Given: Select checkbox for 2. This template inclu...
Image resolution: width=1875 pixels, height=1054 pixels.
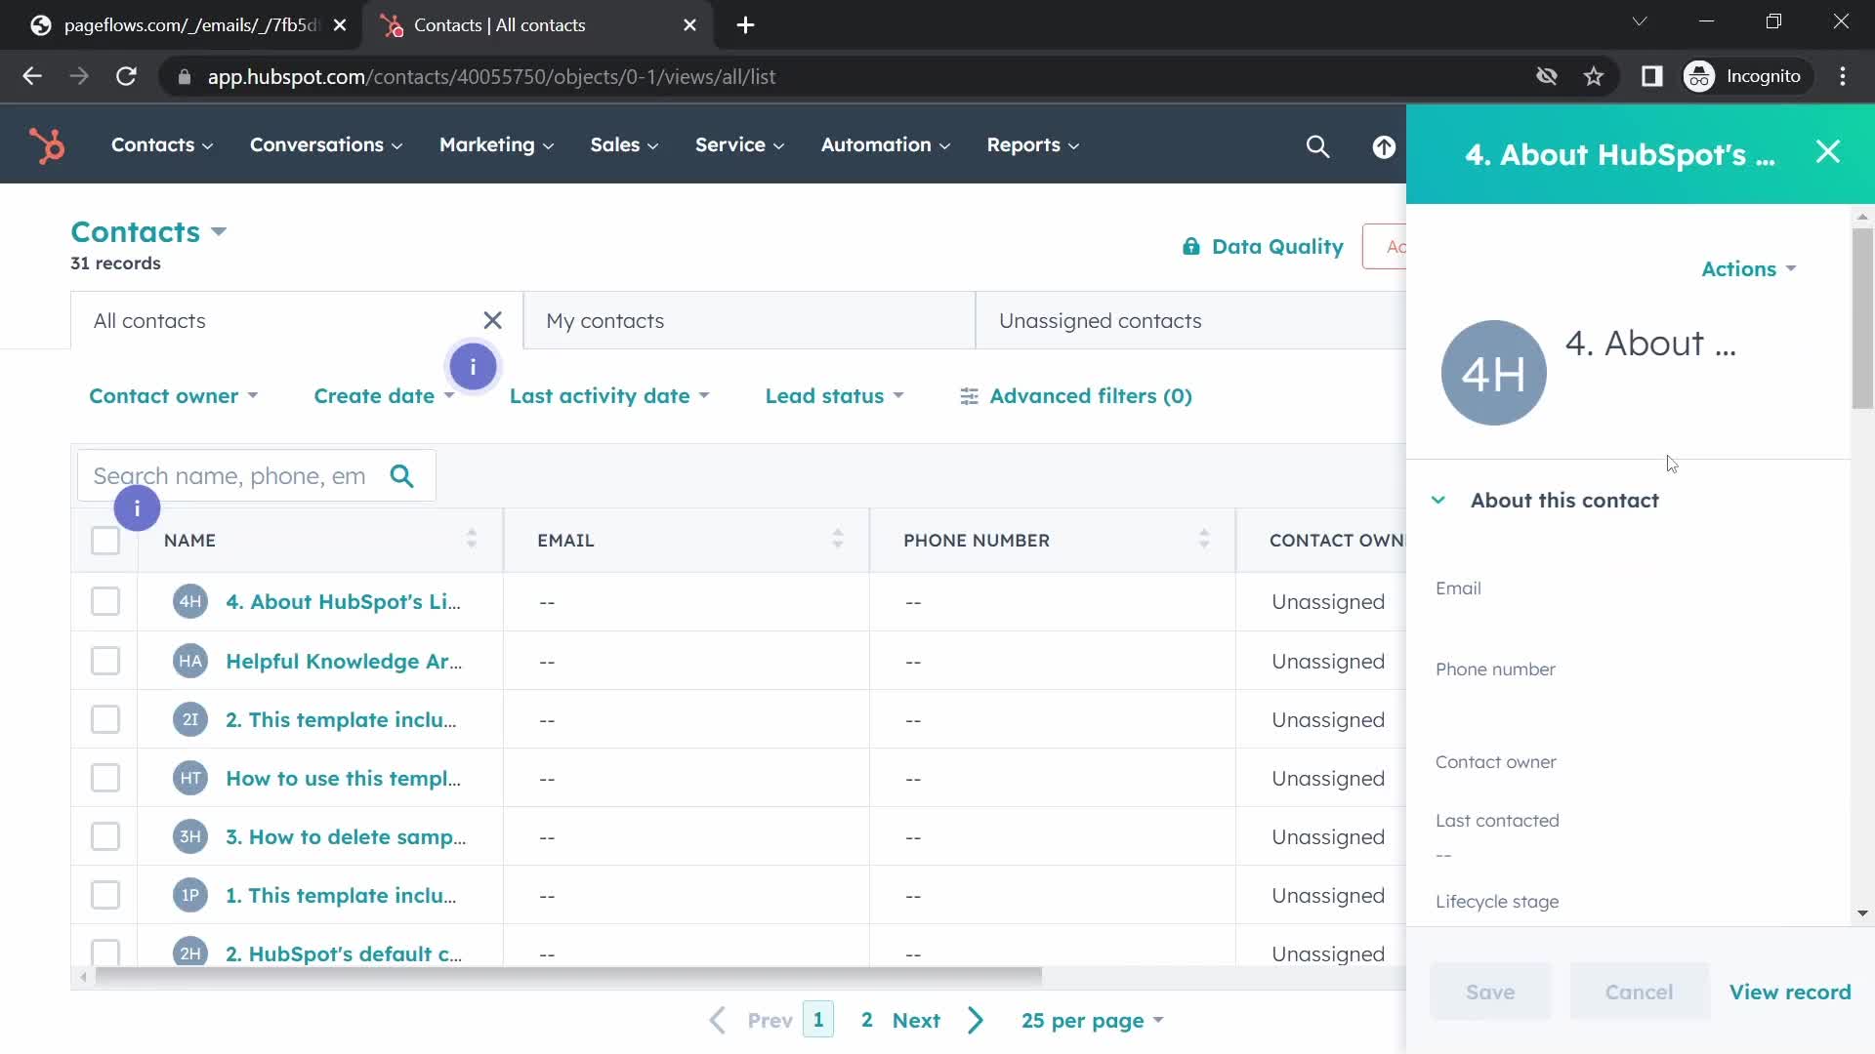Looking at the screenshot, I should coord(105,720).
